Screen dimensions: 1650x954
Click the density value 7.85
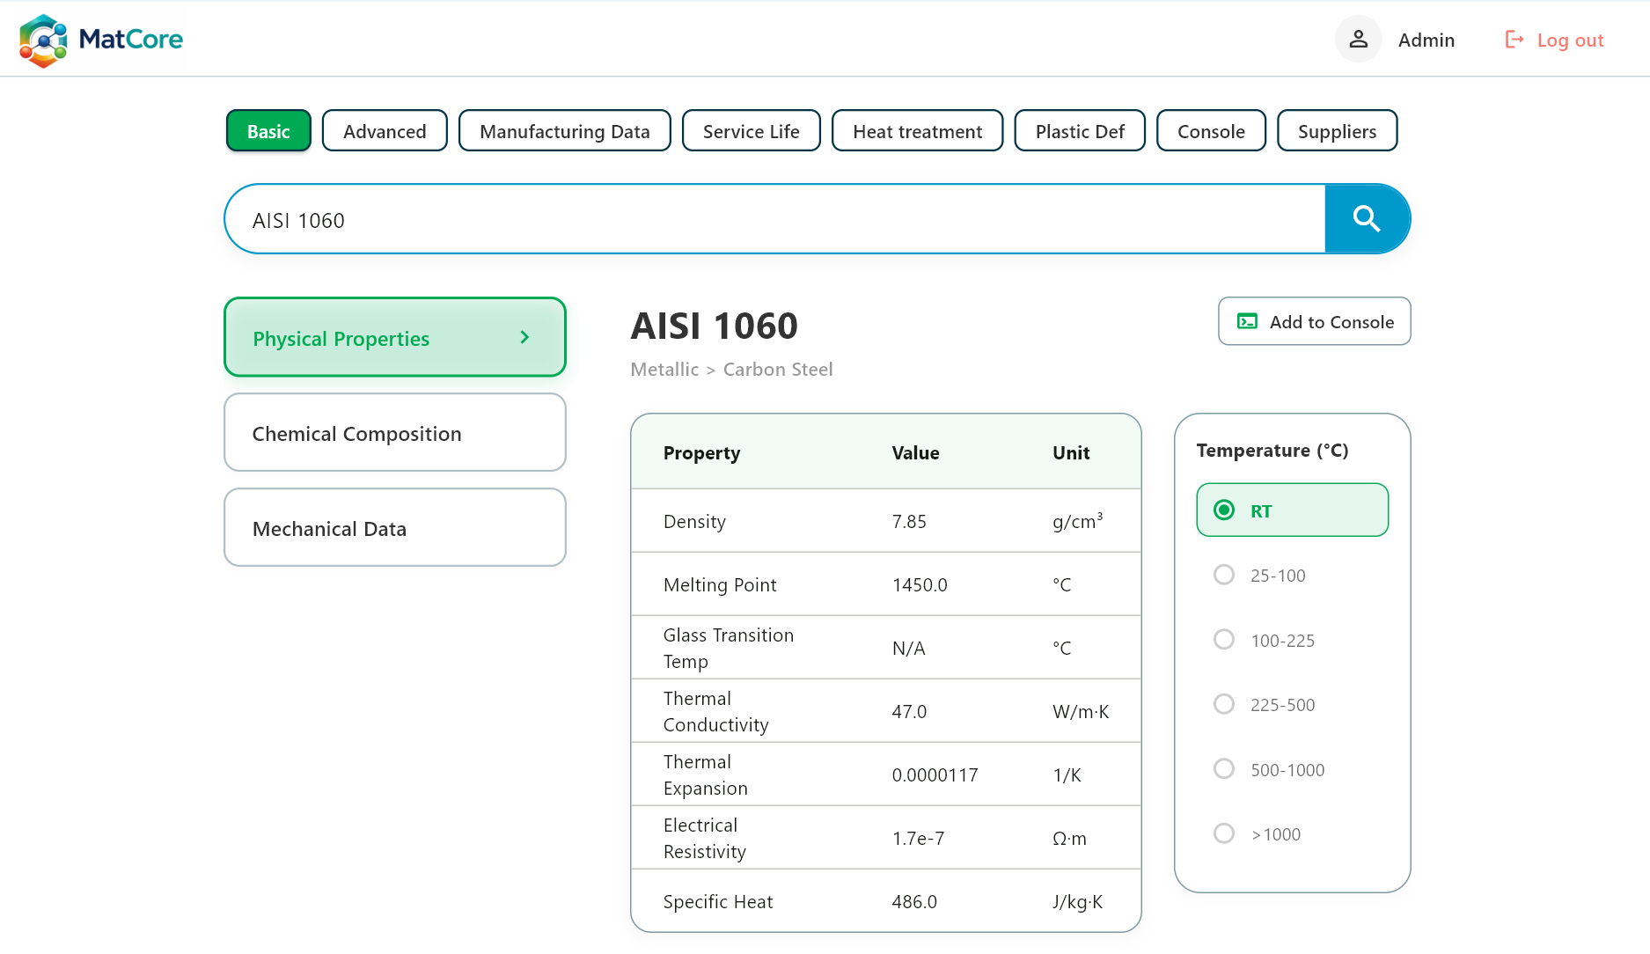909,522
